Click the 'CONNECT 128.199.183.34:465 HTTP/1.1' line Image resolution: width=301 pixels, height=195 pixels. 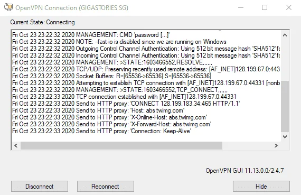(126, 104)
